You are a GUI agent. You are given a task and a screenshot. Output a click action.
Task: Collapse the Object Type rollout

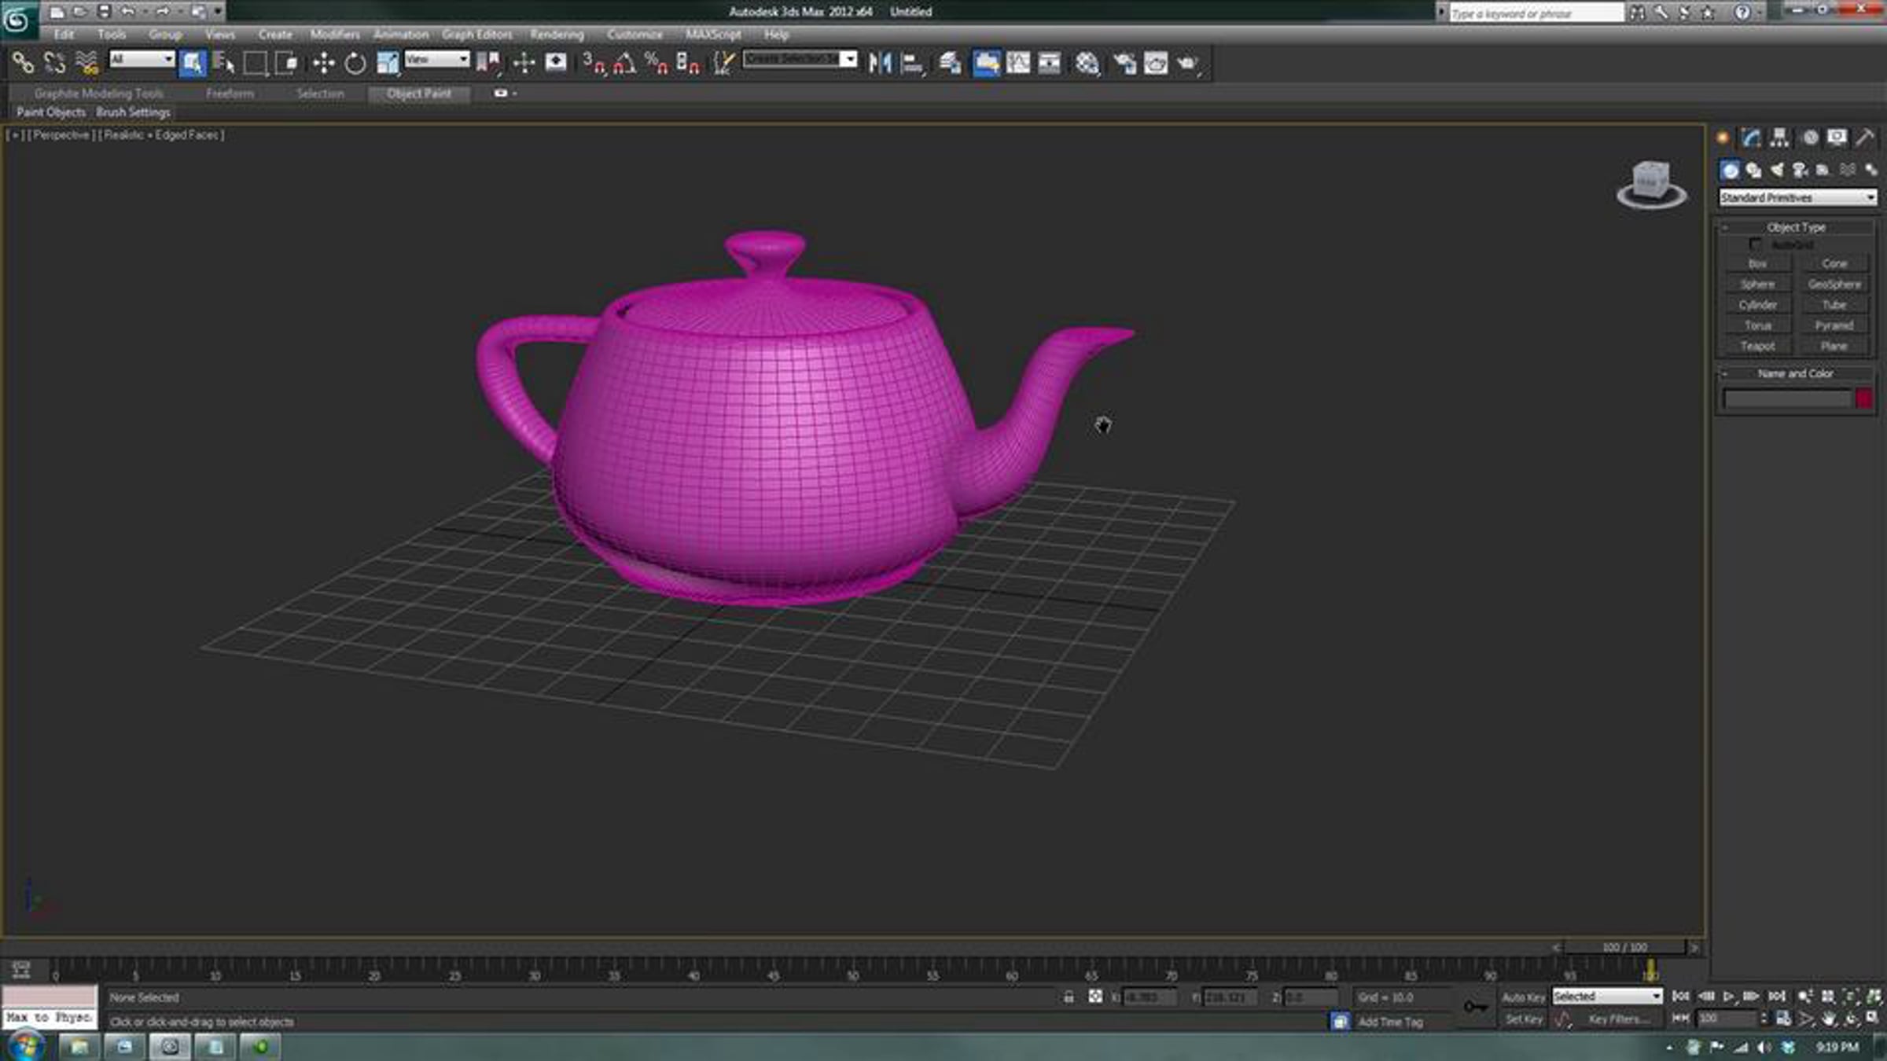1796,227
